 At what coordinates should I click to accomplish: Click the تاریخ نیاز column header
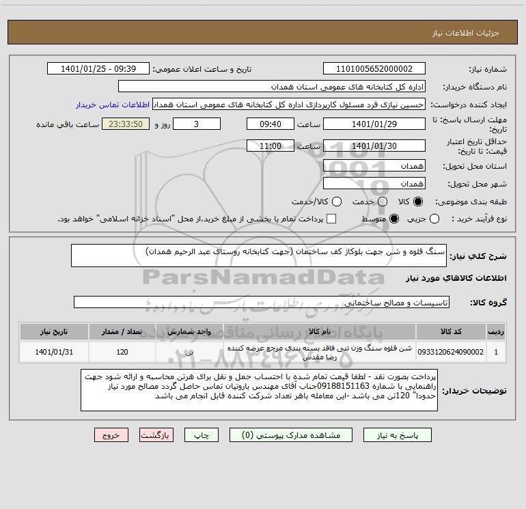coord(54,331)
